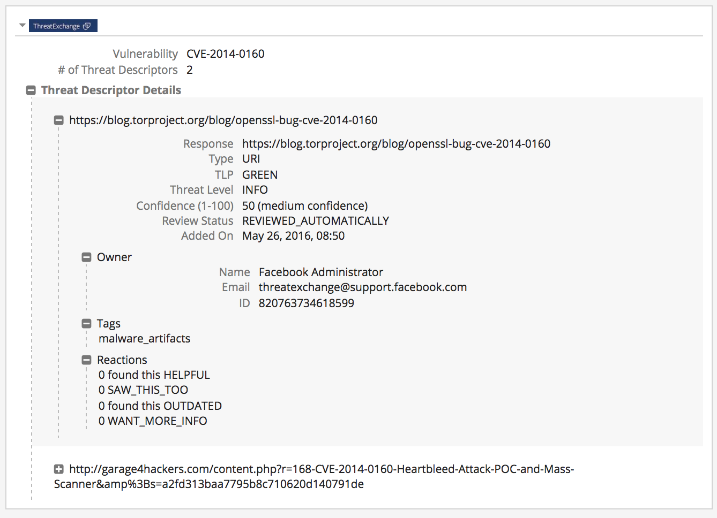Collapse the Owner section
Screen dimensions: 717x518
point(86,257)
